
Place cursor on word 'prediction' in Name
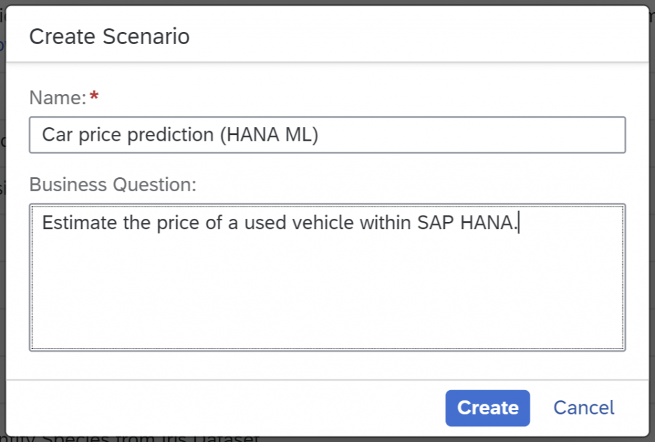tap(170, 135)
